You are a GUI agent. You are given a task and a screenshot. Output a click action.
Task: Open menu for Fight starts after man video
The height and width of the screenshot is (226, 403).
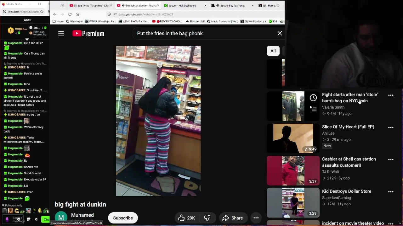click(391, 95)
